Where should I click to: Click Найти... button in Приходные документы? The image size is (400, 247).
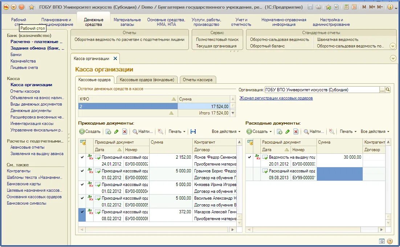[x=143, y=131]
